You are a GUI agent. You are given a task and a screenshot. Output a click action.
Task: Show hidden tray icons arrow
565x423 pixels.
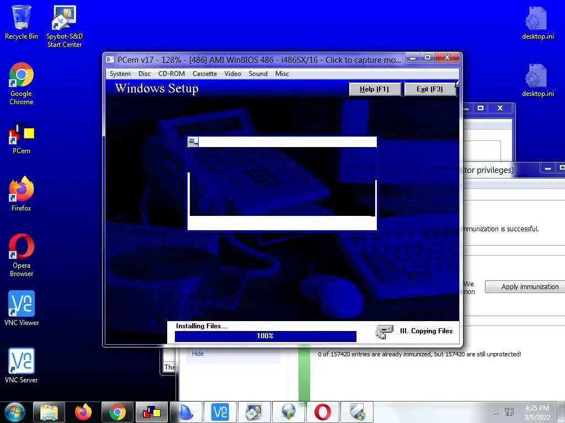(496, 413)
